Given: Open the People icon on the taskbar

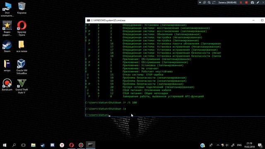Looking at the screenshot, I should pyautogui.click(x=211, y=145).
